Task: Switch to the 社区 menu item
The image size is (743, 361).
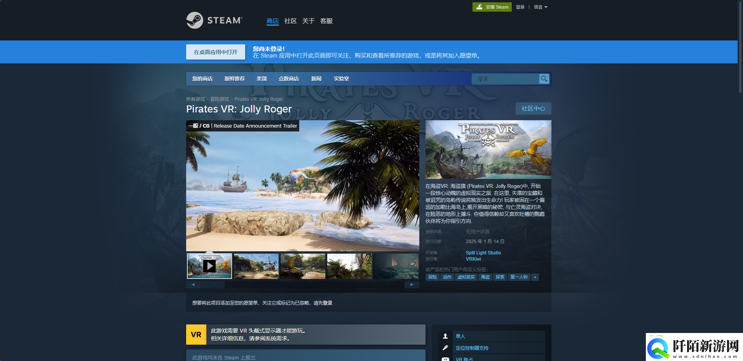Action: [x=290, y=21]
